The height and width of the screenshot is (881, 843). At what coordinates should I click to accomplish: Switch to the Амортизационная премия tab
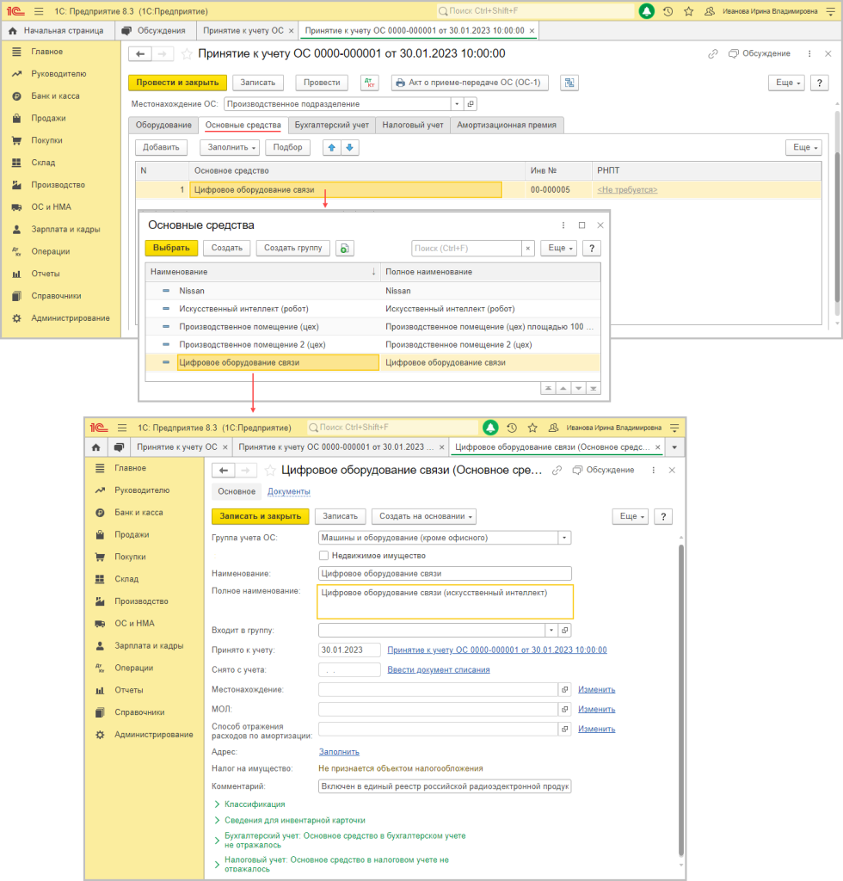tap(507, 125)
